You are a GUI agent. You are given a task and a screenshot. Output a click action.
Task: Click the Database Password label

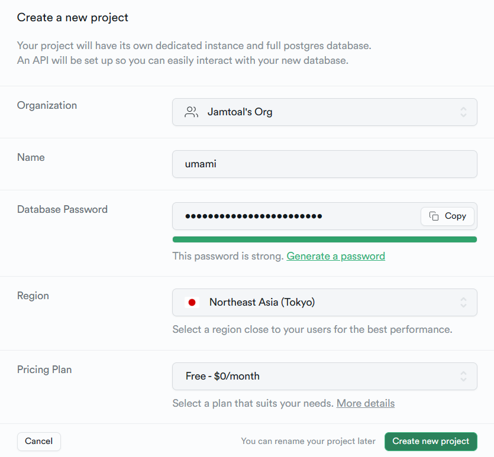(x=62, y=209)
